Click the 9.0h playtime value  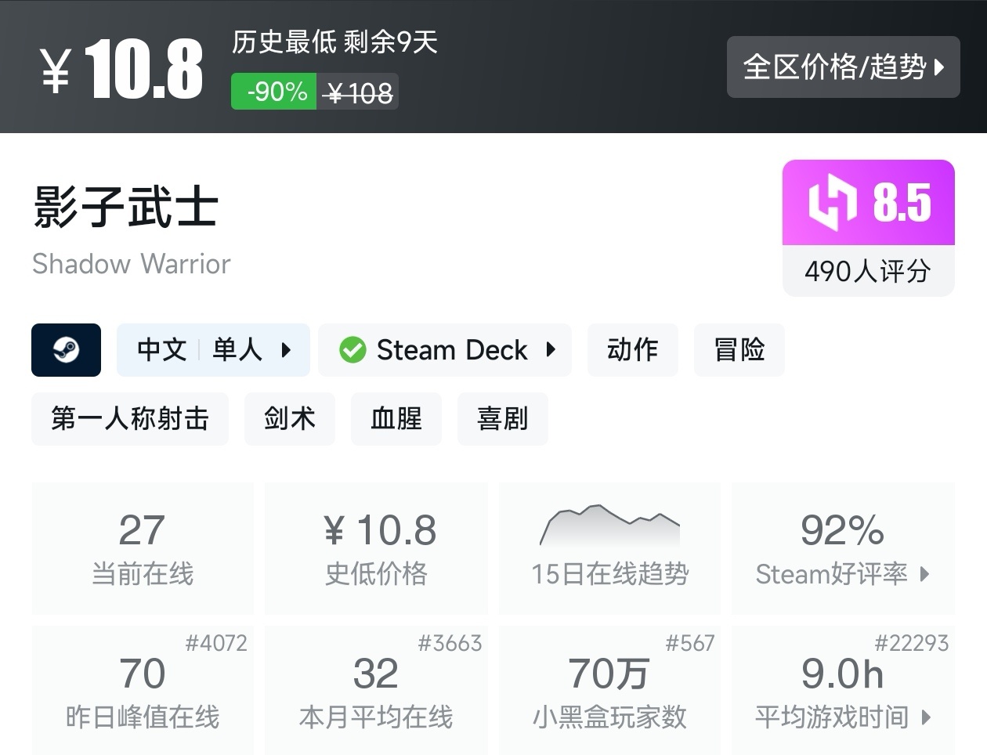[x=842, y=674]
